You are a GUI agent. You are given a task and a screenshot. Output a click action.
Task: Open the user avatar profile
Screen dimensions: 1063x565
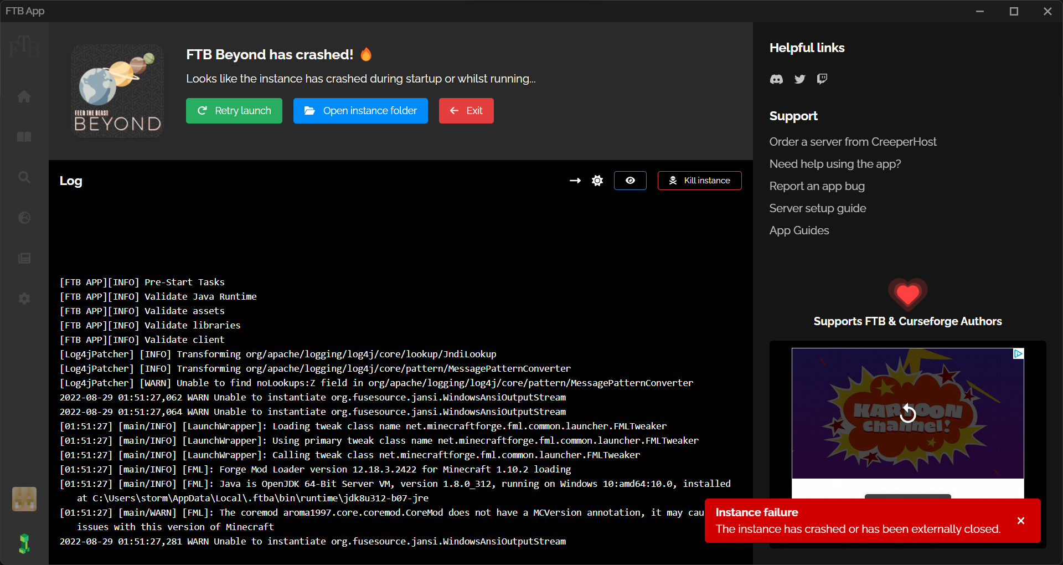click(x=24, y=499)
